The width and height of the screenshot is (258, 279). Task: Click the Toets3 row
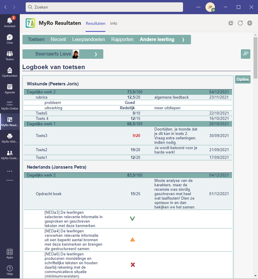tap(128, 136)
